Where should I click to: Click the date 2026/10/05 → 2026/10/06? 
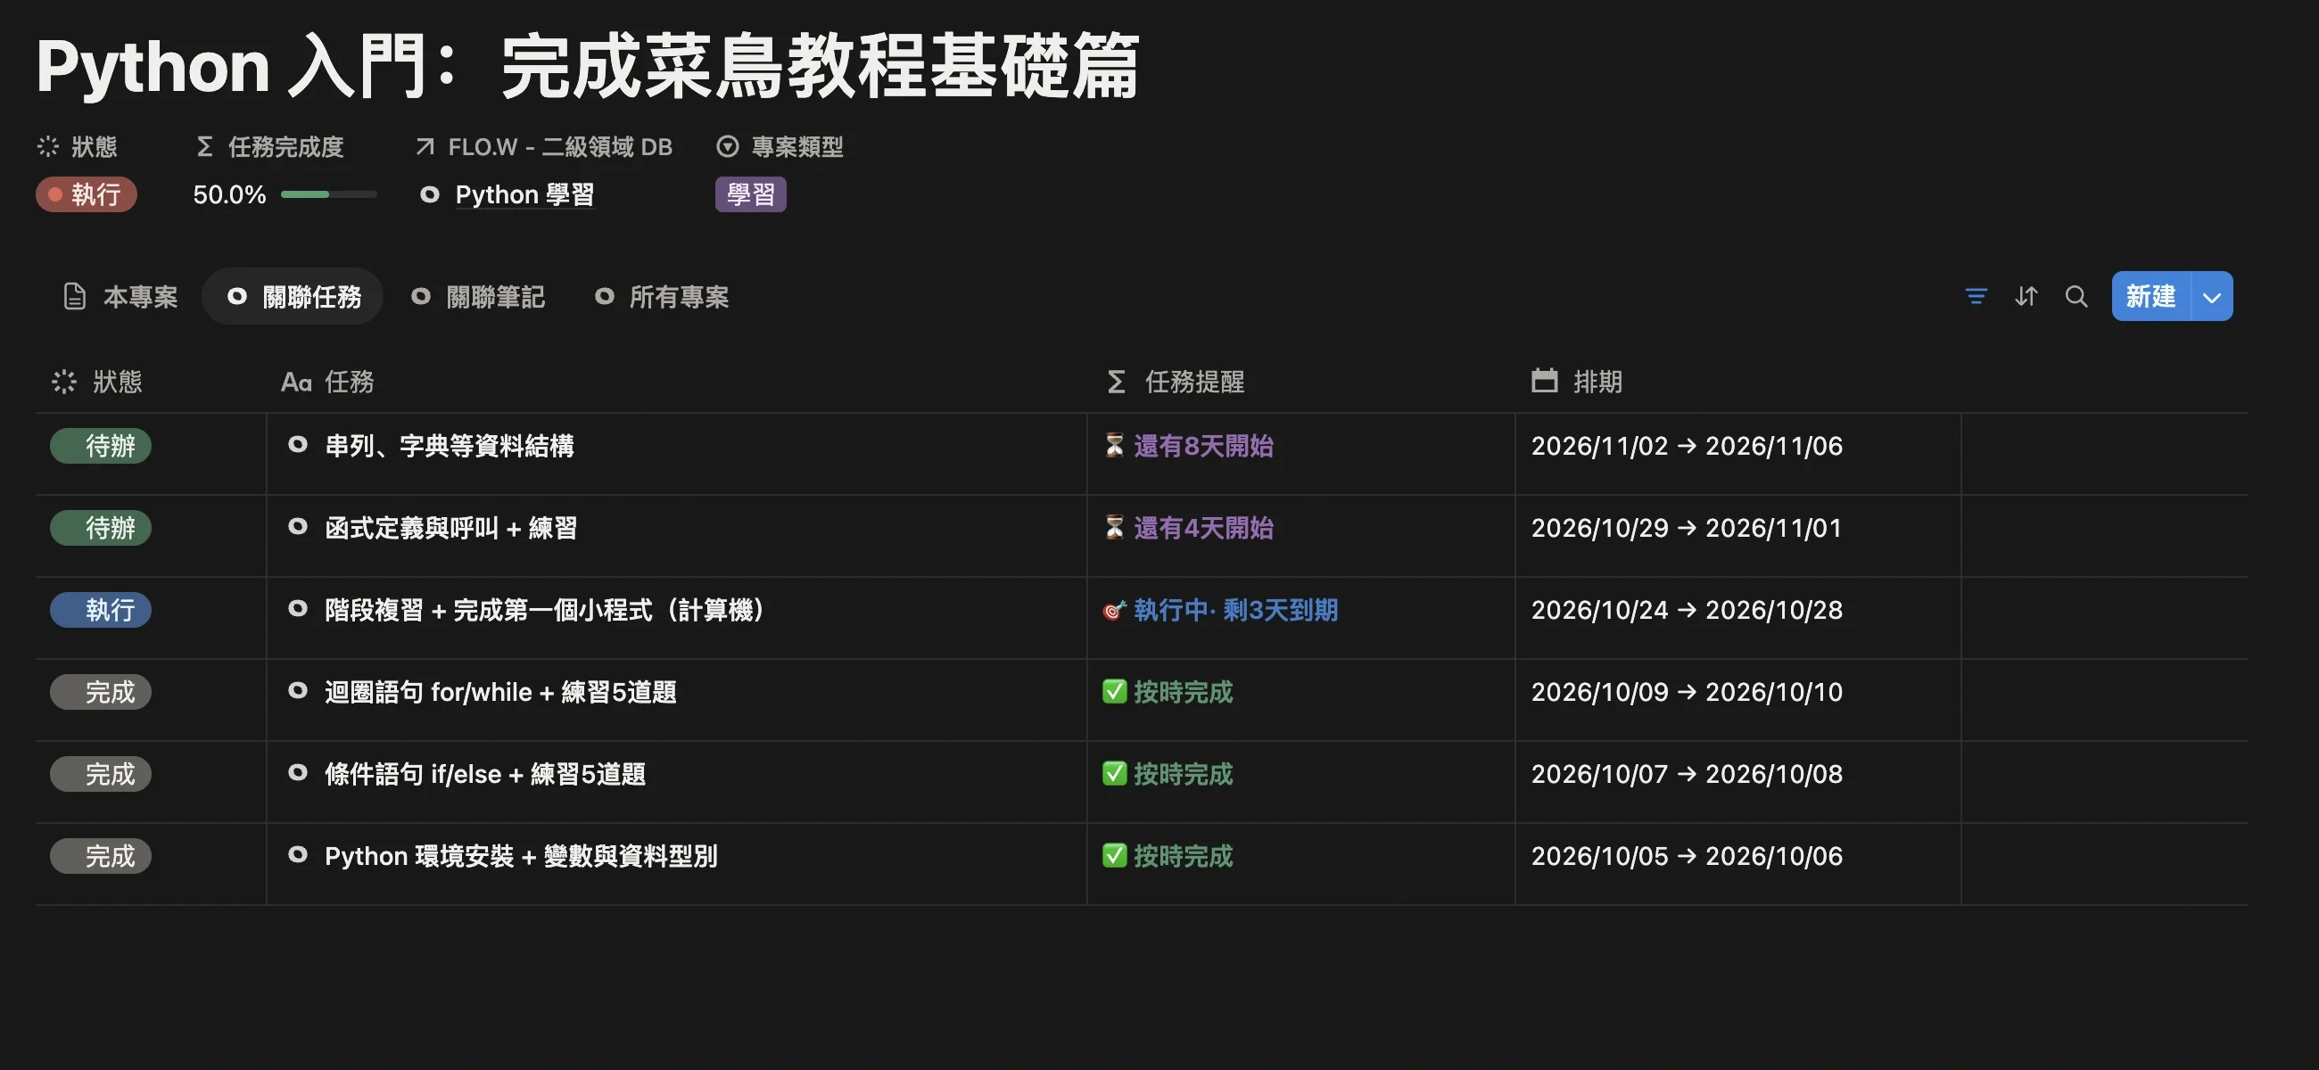click(x=1687, y=856)
